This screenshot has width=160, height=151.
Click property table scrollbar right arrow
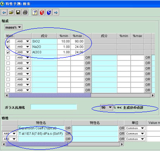pos(122,144)
